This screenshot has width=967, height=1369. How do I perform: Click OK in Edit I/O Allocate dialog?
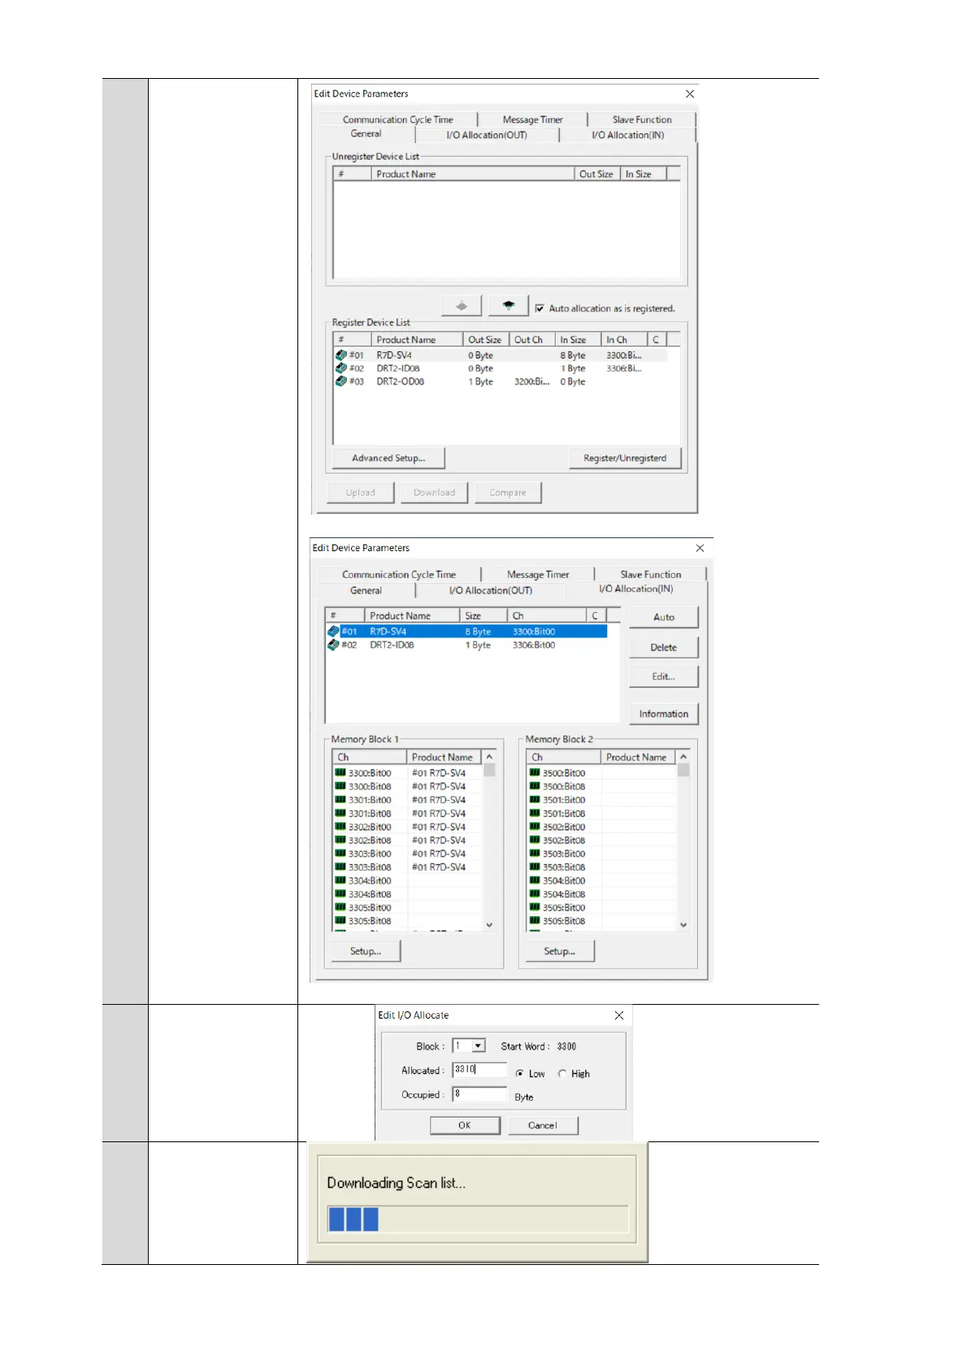465,1126
